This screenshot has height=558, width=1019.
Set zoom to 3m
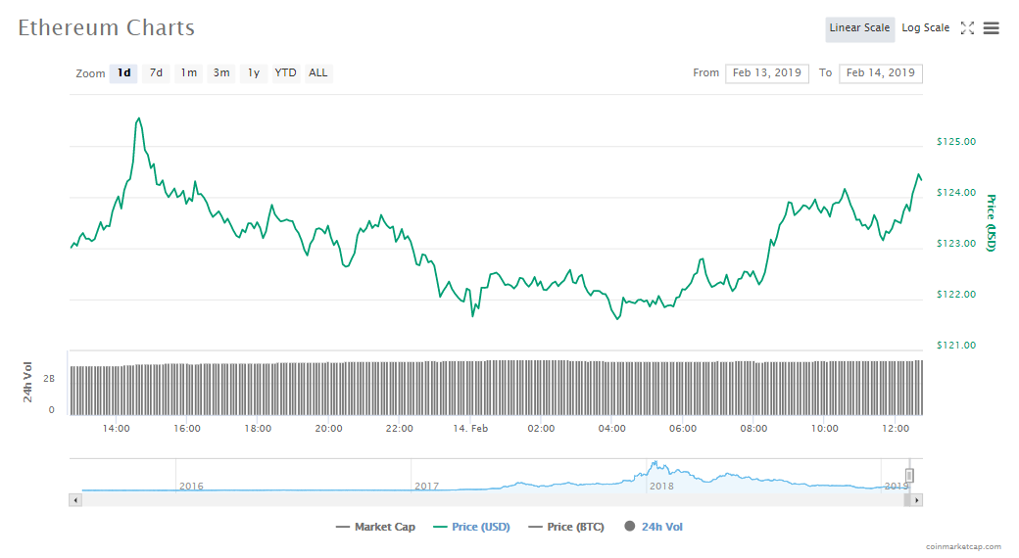[221, 73]
